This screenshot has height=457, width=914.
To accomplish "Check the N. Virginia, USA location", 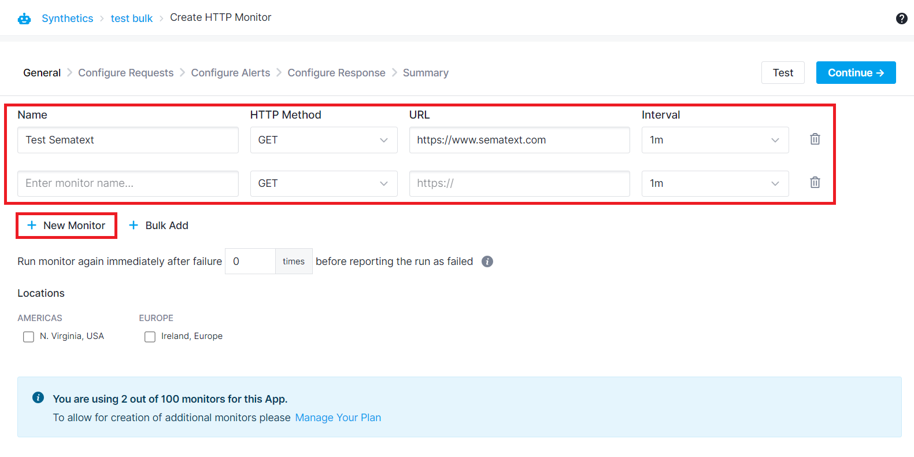I will click(28, 337).
